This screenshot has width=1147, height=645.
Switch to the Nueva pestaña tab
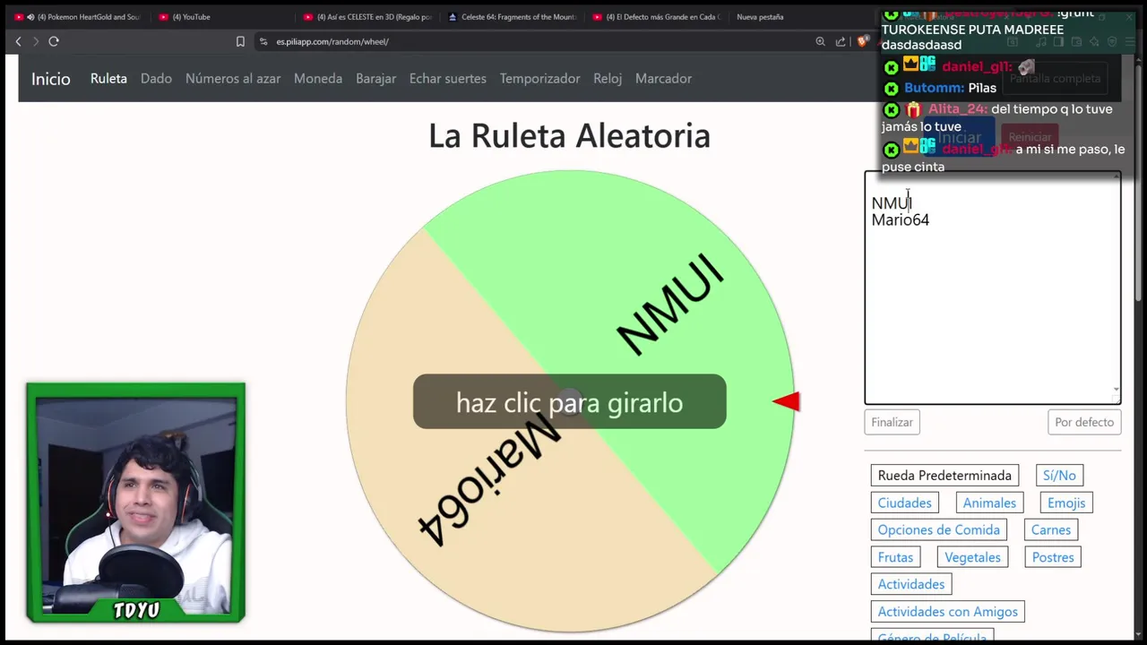coord(760,16)
